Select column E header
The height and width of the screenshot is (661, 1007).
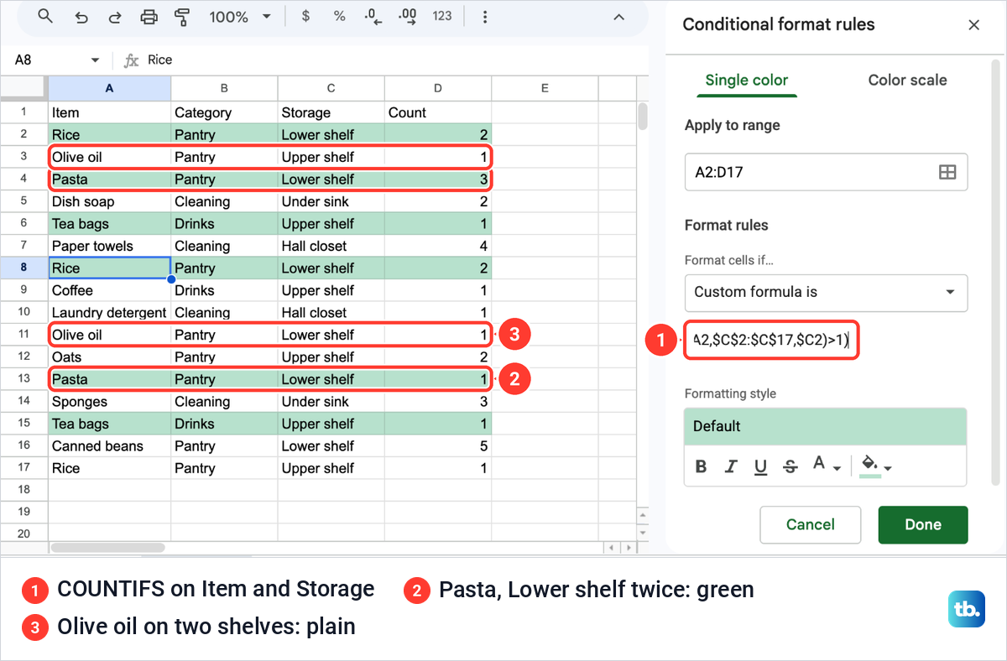pyautogui.click(x=544, y=88)
